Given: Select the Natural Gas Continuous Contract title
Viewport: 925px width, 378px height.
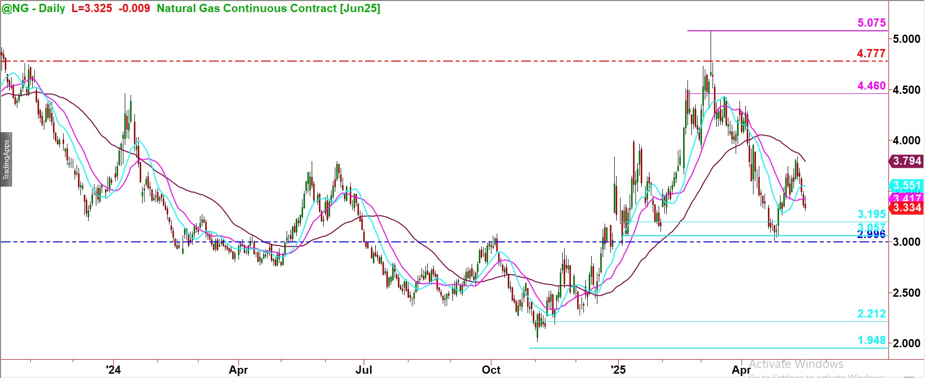Looking at the screenshot, I should 268,8.
